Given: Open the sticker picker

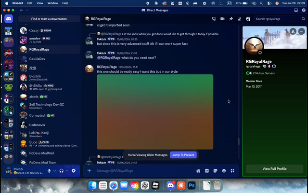Looking at the screenshot, I should pos(215,171).
